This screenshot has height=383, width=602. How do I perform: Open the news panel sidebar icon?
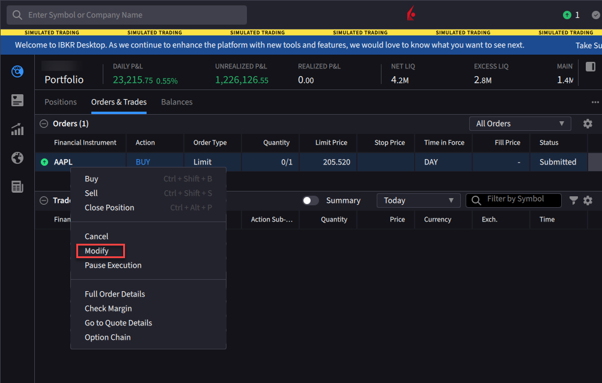click(x=17, y=100)
